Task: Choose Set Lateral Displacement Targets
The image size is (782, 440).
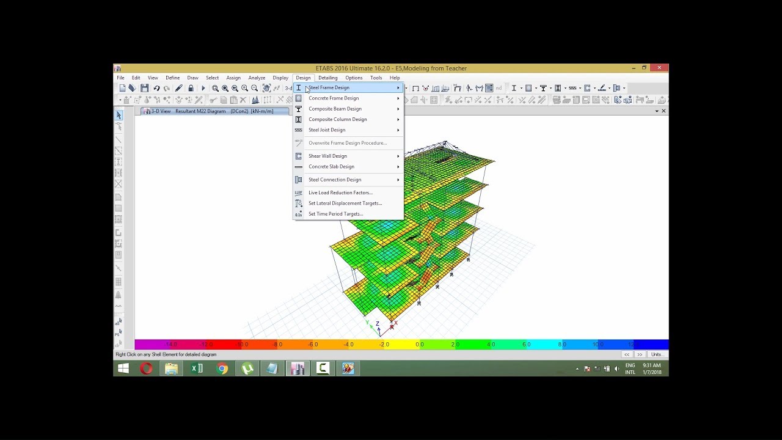Action: [x=348, y=204]
